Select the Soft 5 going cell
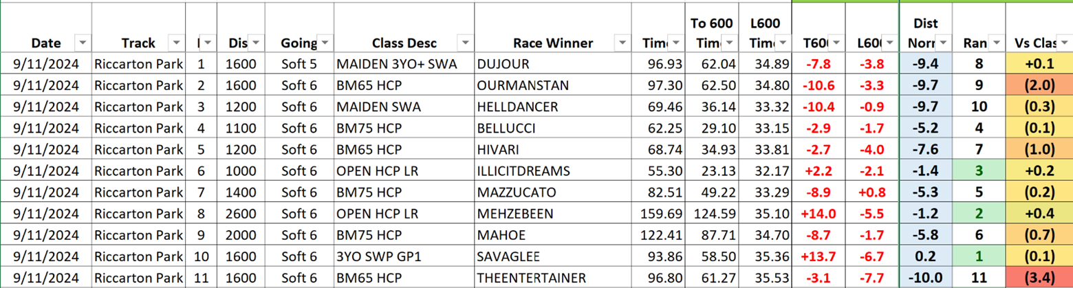 coord(299,63)
